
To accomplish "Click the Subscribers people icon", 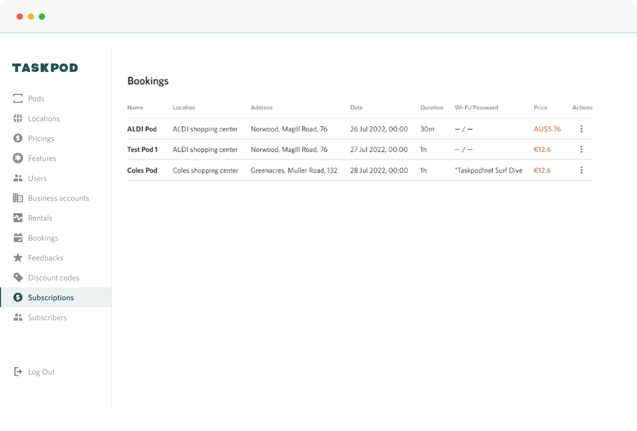I will pyautogui.click(x=18, y=317).
